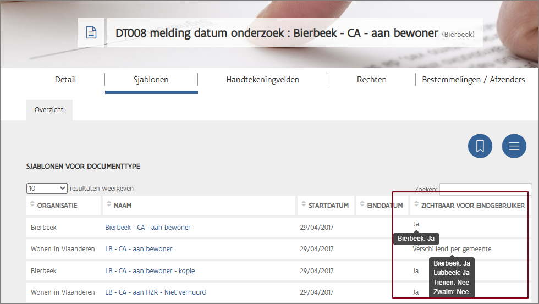Click in the Zoeken search field
539x304 pixels.
[485, 189]
